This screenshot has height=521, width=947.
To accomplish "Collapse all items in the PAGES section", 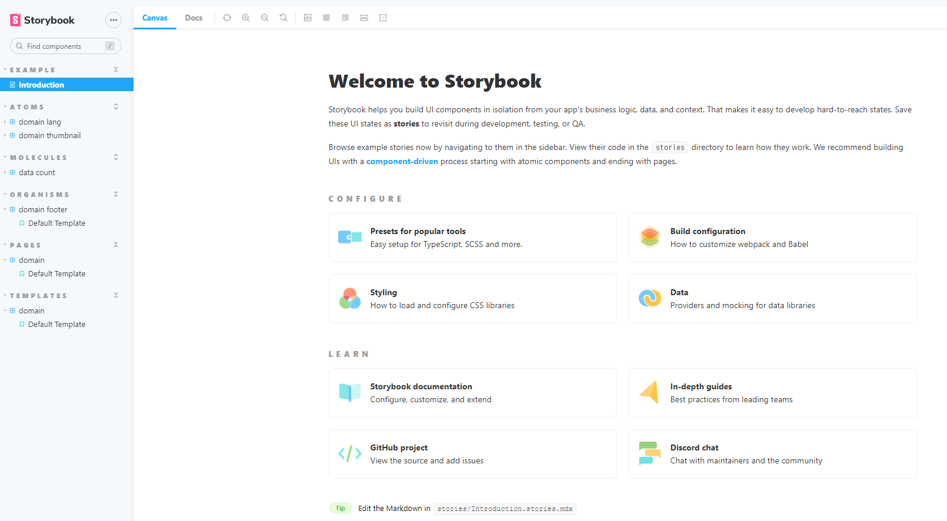I will click(x=116, y=245).
